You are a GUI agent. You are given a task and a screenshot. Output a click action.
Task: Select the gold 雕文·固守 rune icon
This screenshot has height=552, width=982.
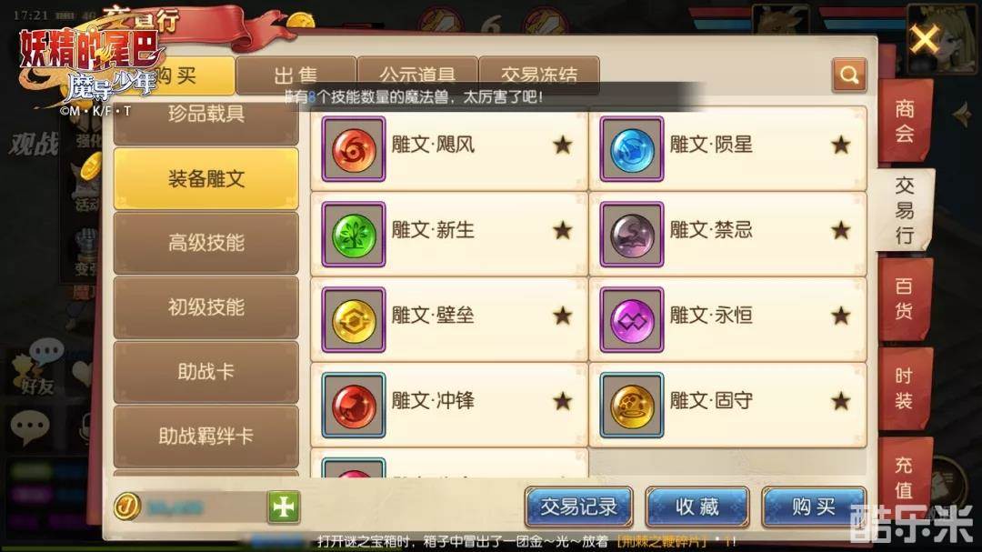[631, 405]
